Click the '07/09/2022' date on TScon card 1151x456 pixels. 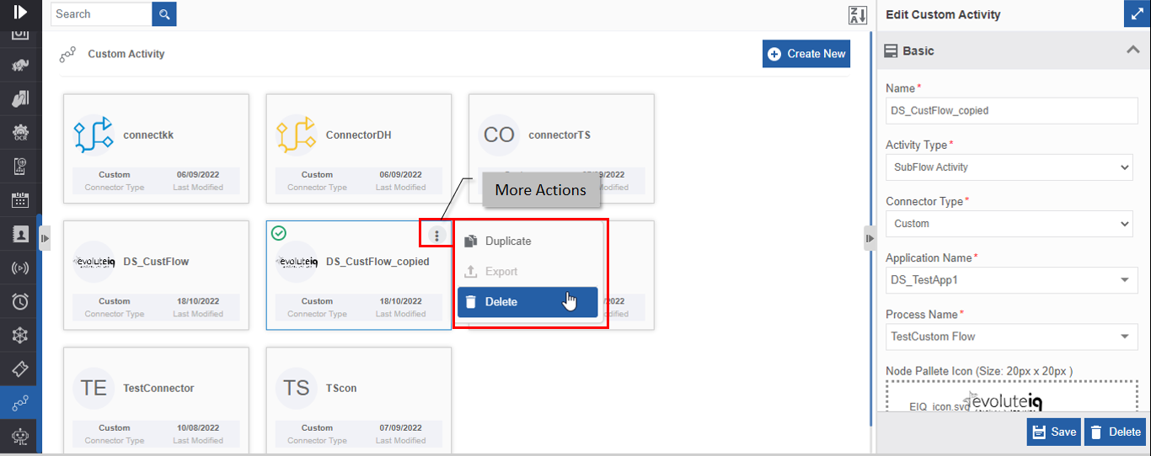click(400, 427)
